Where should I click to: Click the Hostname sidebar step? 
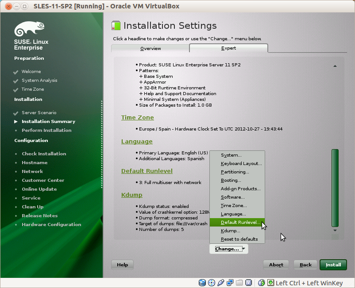tap(35, 162)
